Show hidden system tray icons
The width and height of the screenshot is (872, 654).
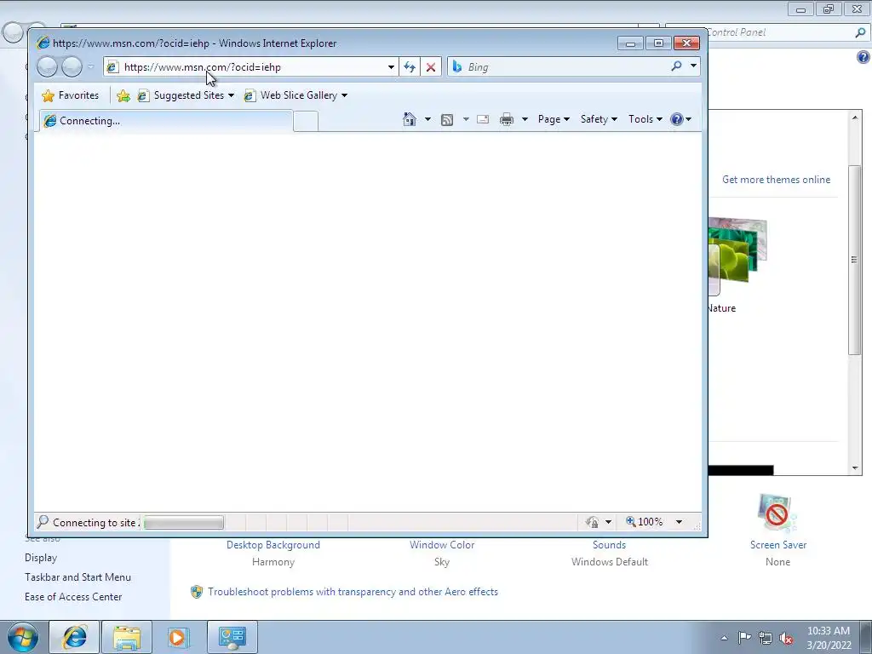[724, 638]
